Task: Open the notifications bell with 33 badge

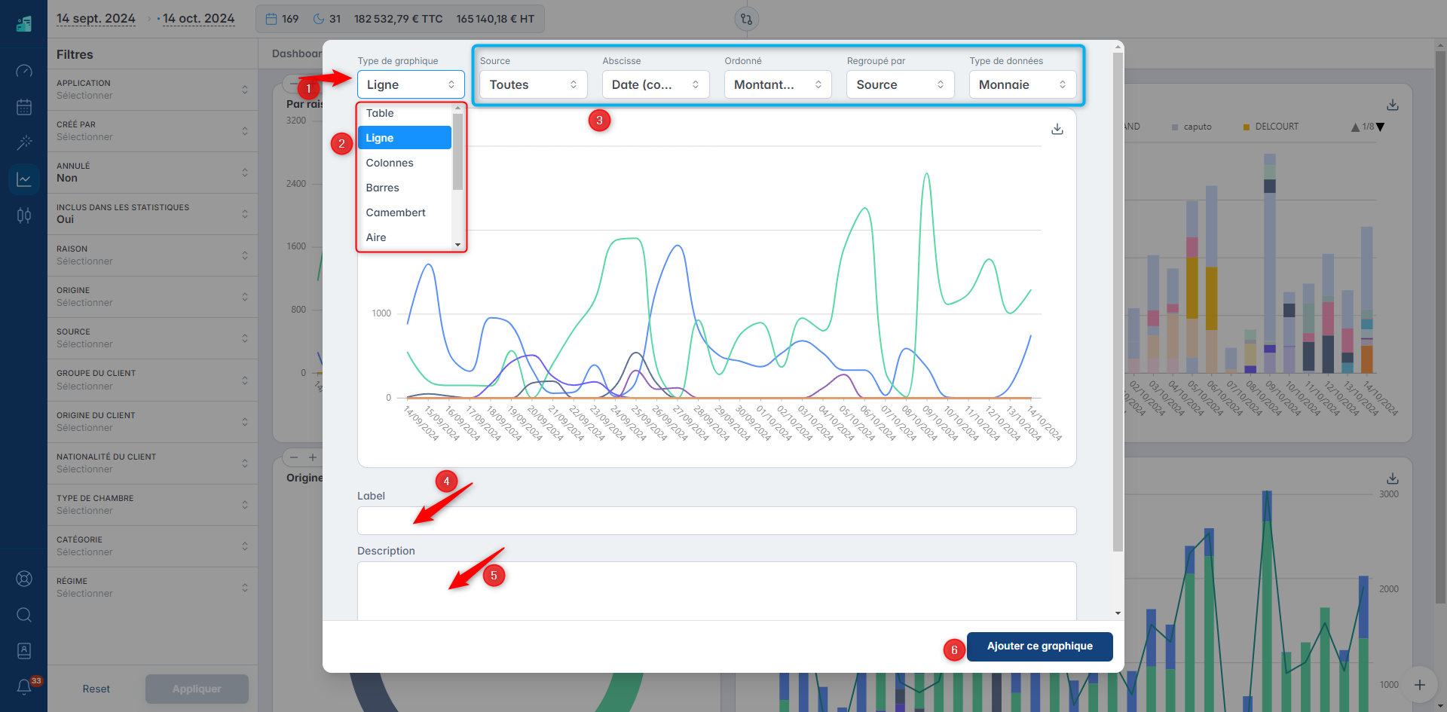Action: point(24,686)
